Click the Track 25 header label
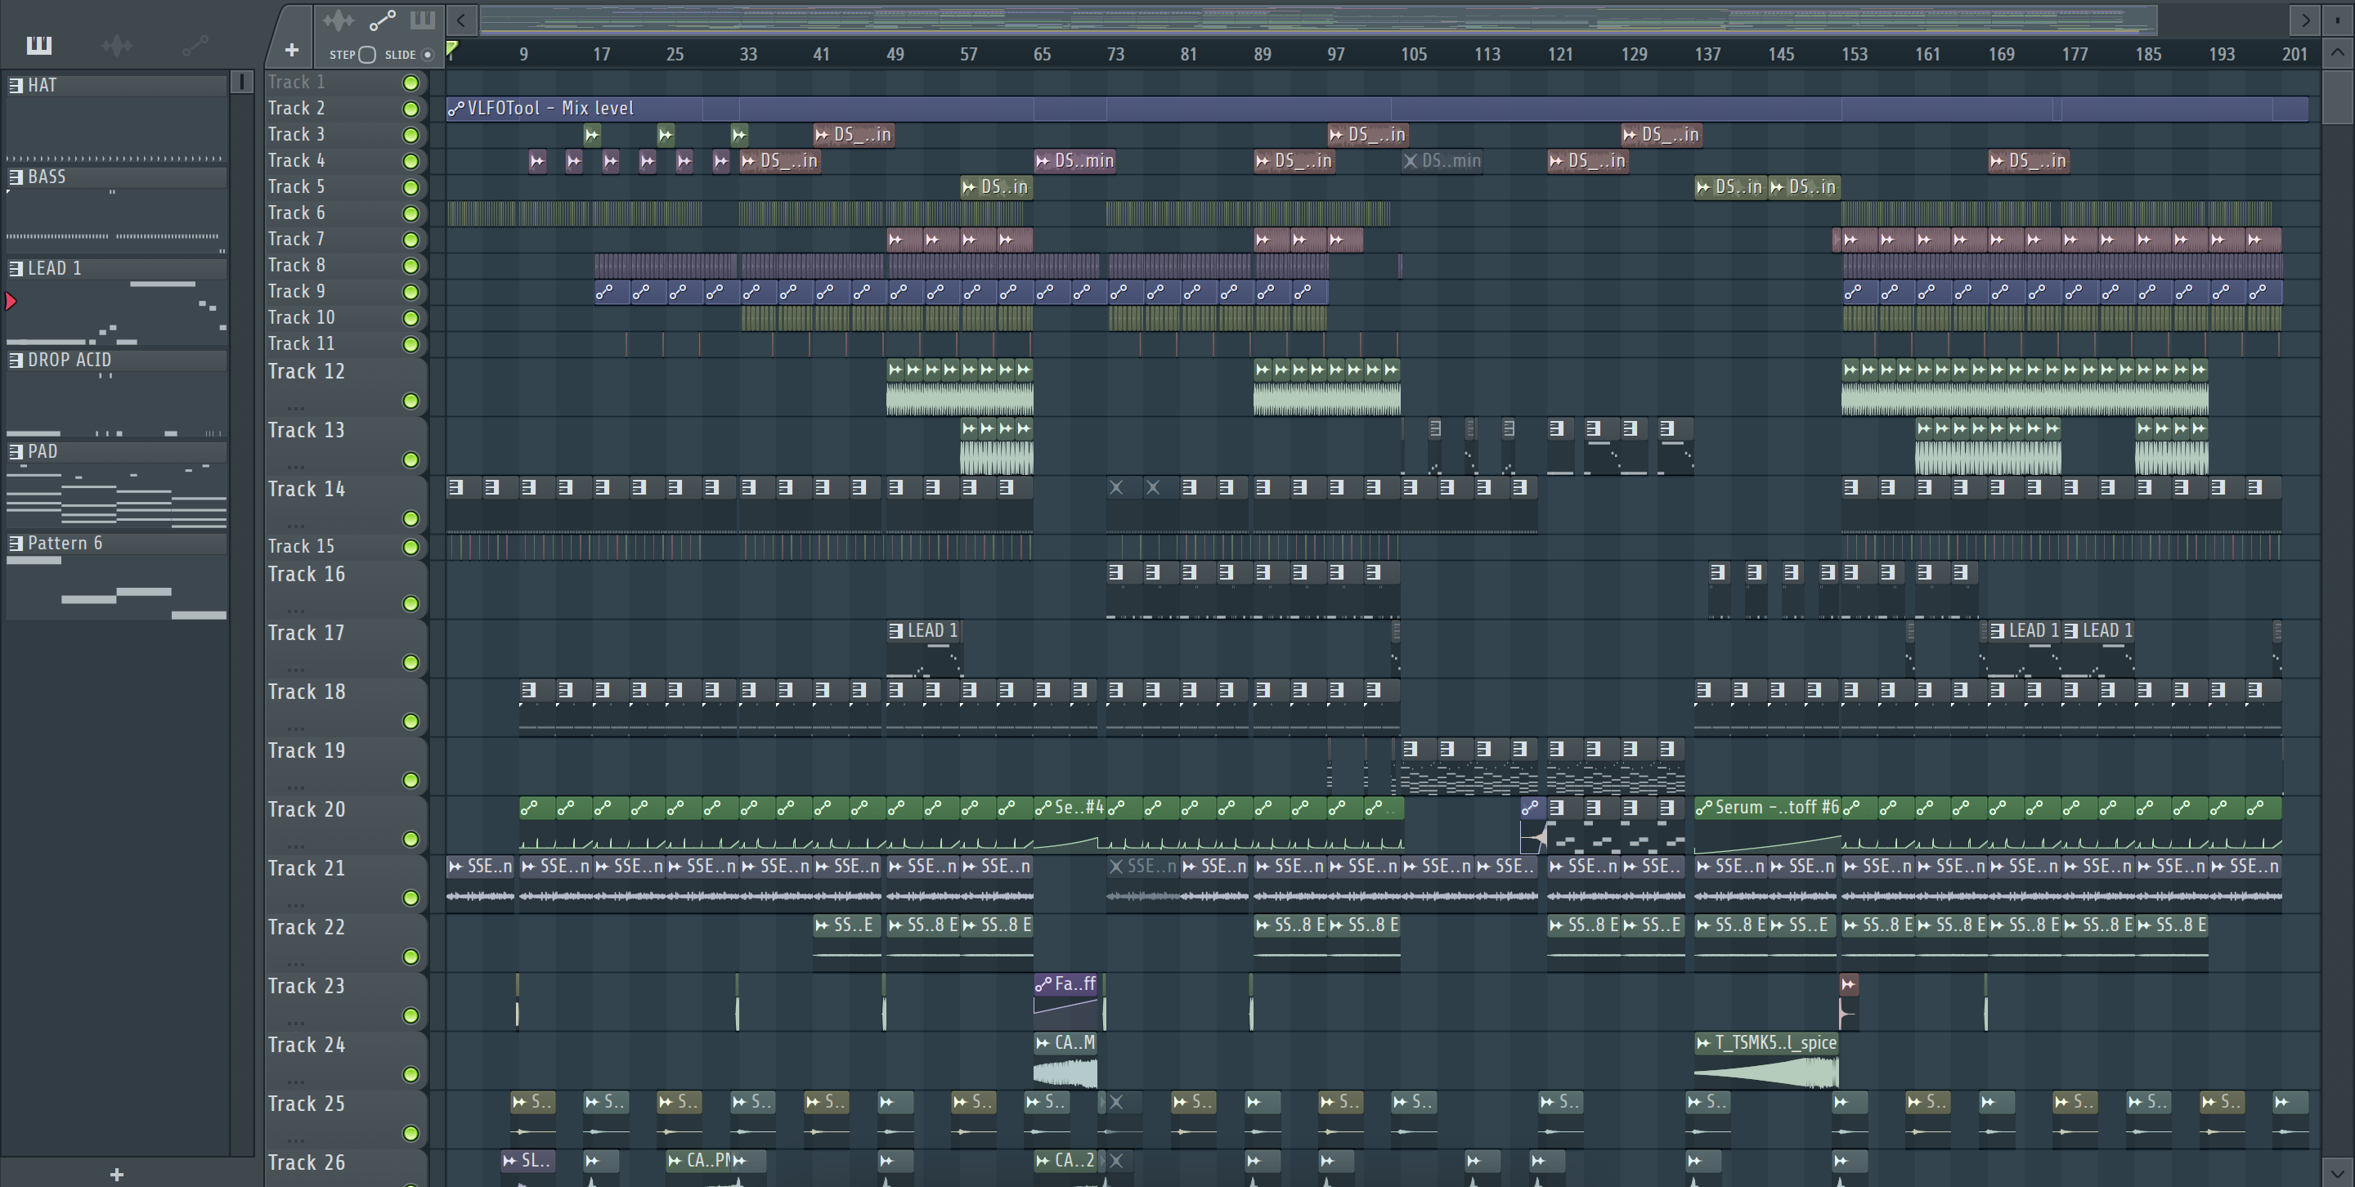 [307, 1104]
